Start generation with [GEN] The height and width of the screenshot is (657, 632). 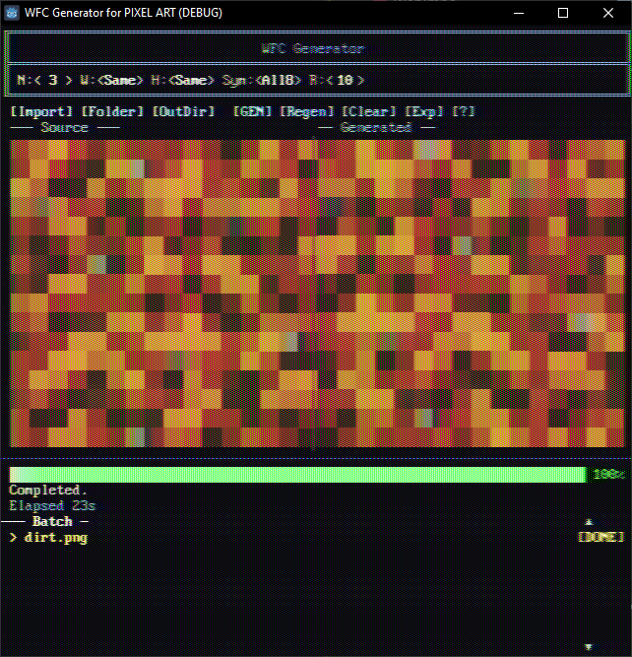pos(252,111)
